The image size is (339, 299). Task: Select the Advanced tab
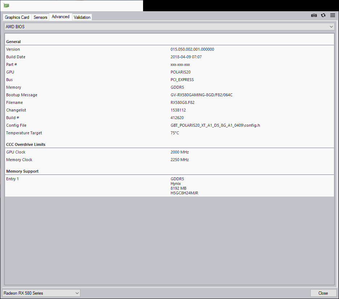coord(60,17)
